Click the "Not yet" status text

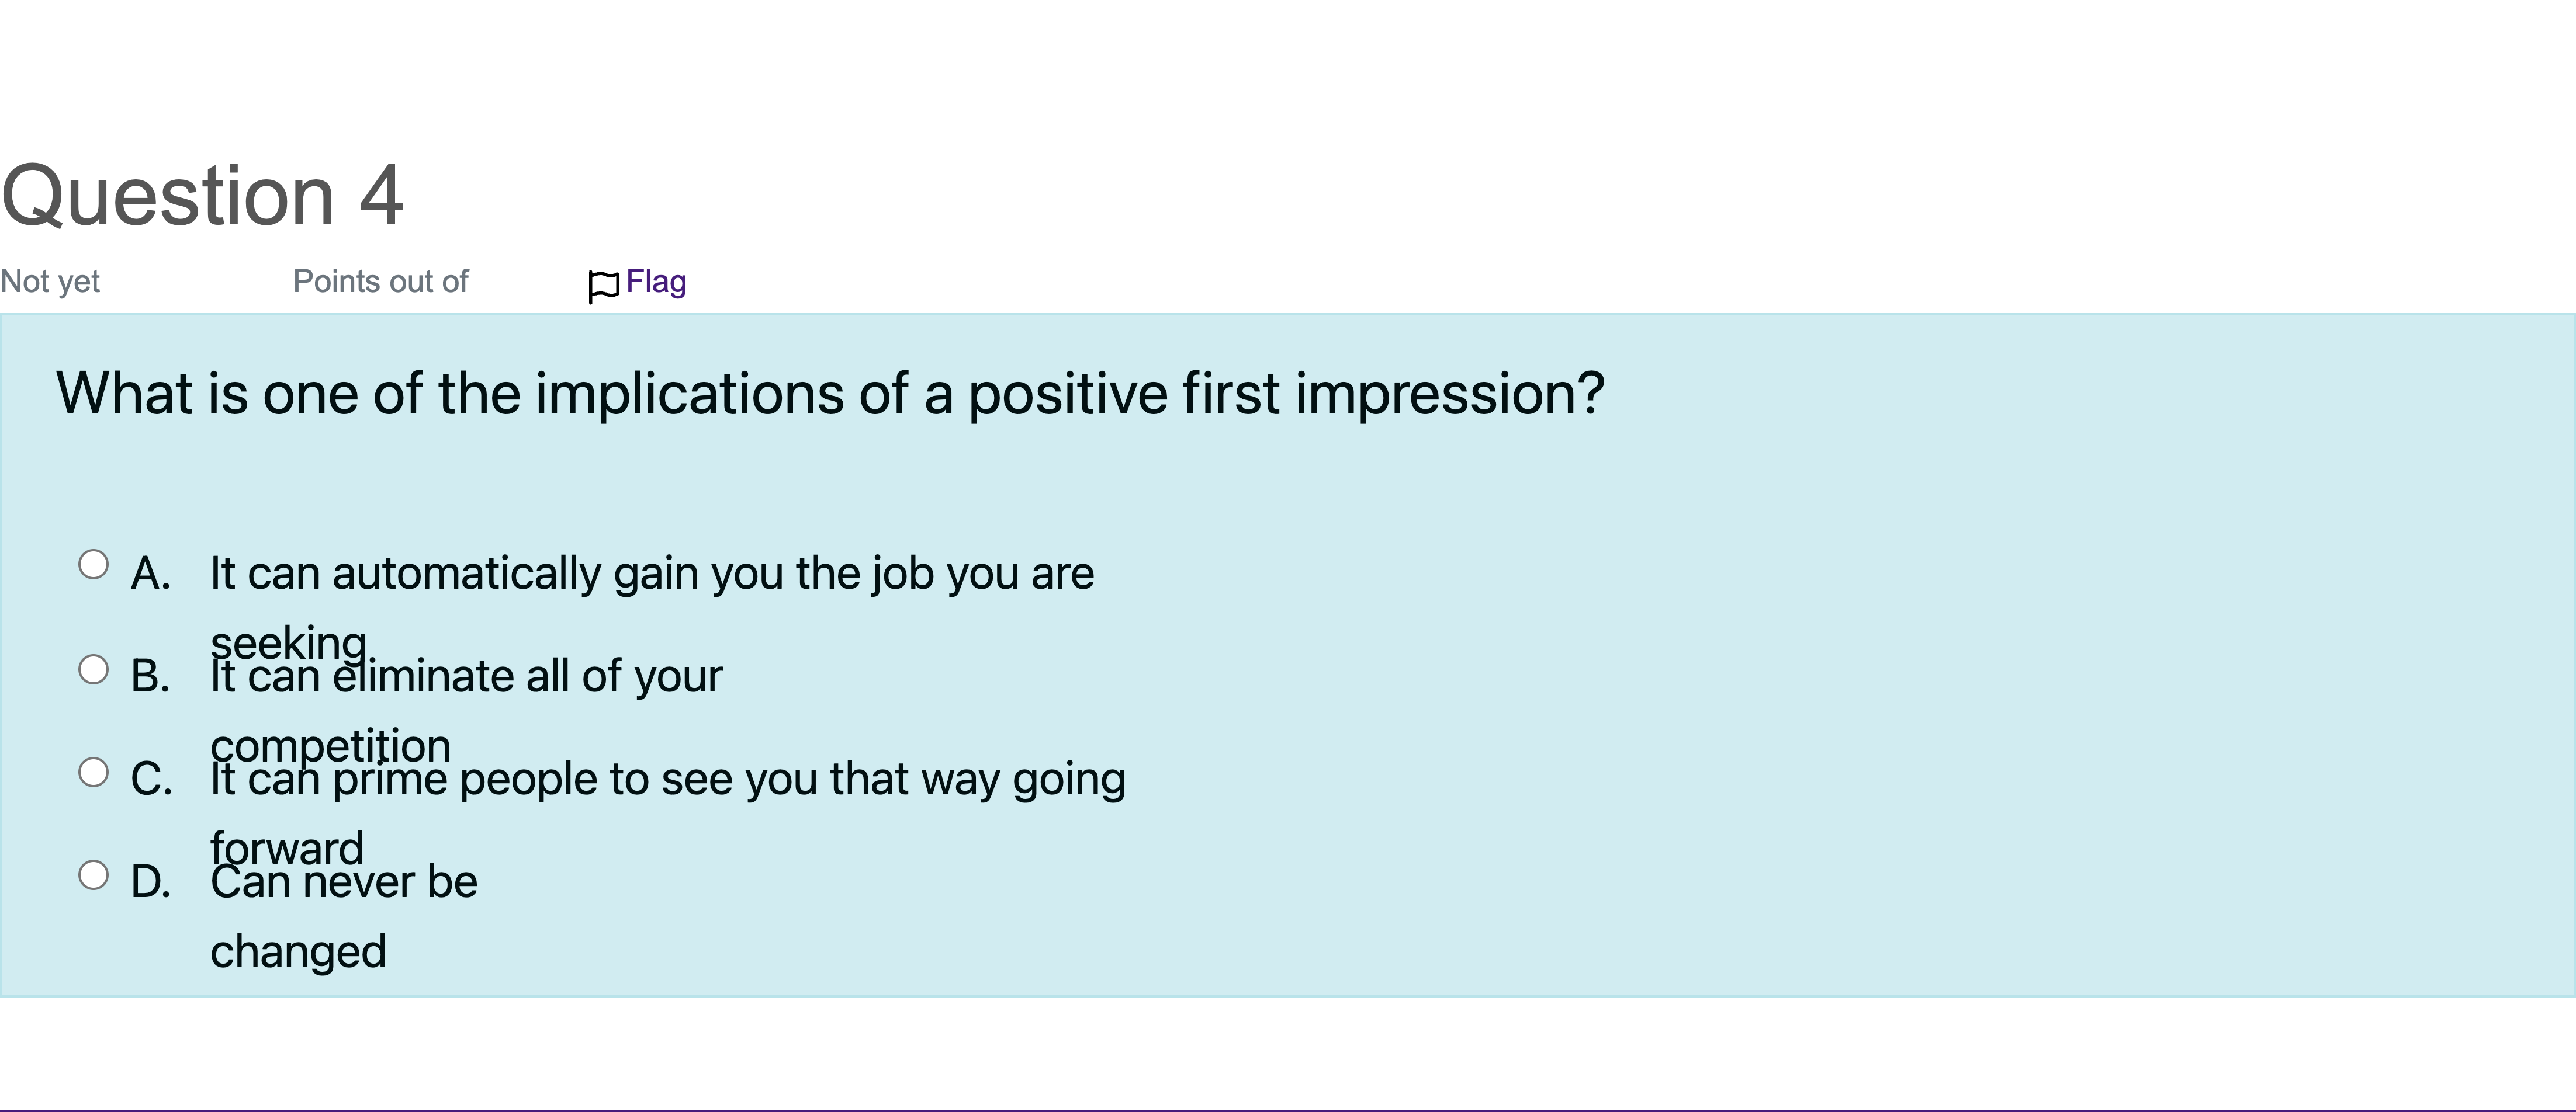(x=50, y=282)
